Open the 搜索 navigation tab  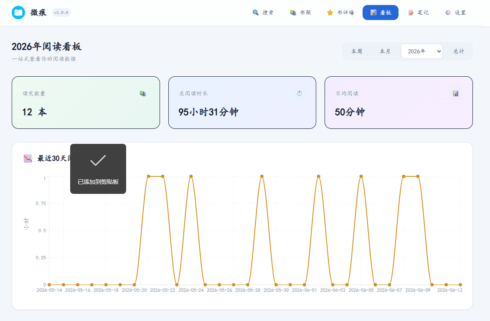tap(263, 13)
